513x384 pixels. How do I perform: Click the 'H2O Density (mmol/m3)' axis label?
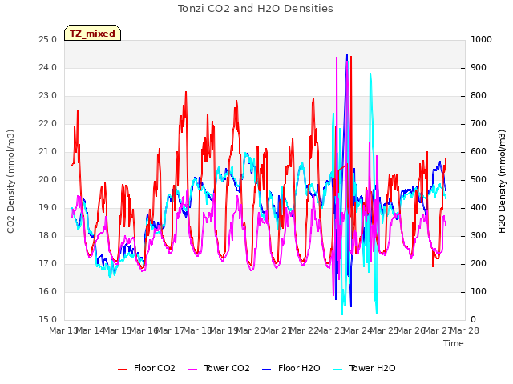tap(502, 182)
